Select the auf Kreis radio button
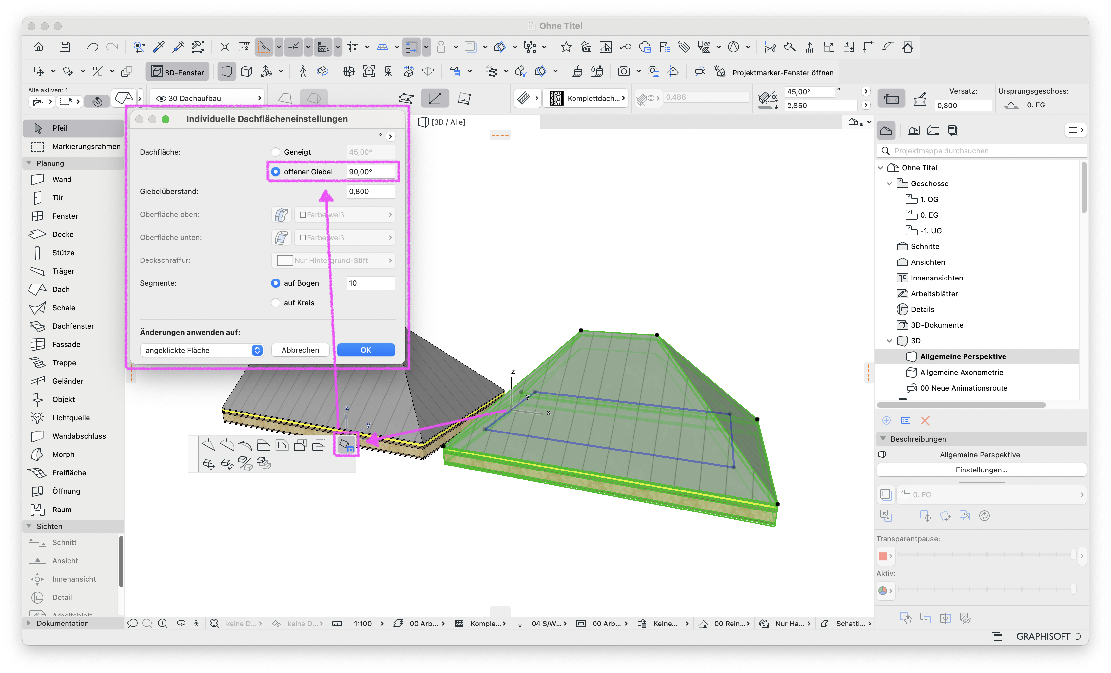This screenshot has height=673, width=1111. pyautogui.click(x=276, y=303)
